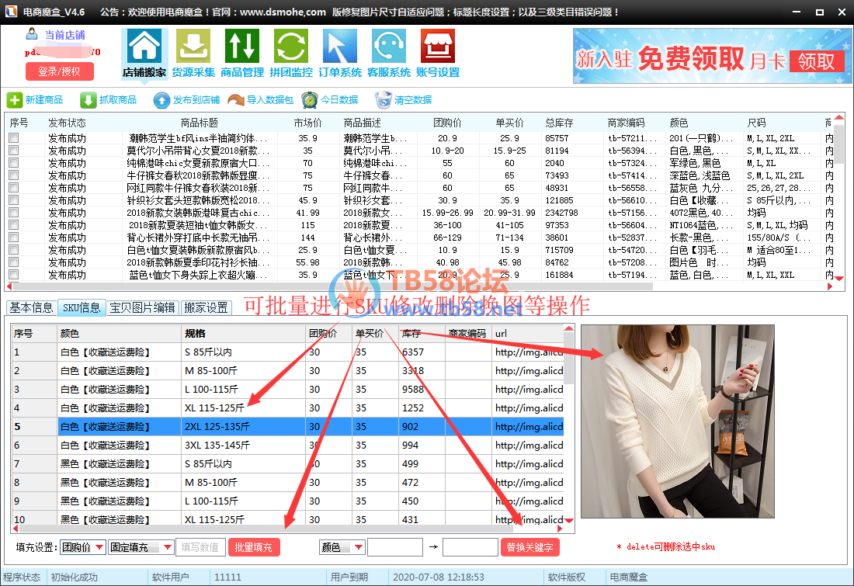This screenshot has width=854, height=586.
Task: Tick checkbox for 针织衫女套头 product row
Action: tap(14, 200)
